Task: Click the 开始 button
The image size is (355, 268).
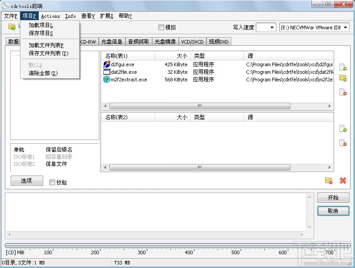Action: [333, 198]
